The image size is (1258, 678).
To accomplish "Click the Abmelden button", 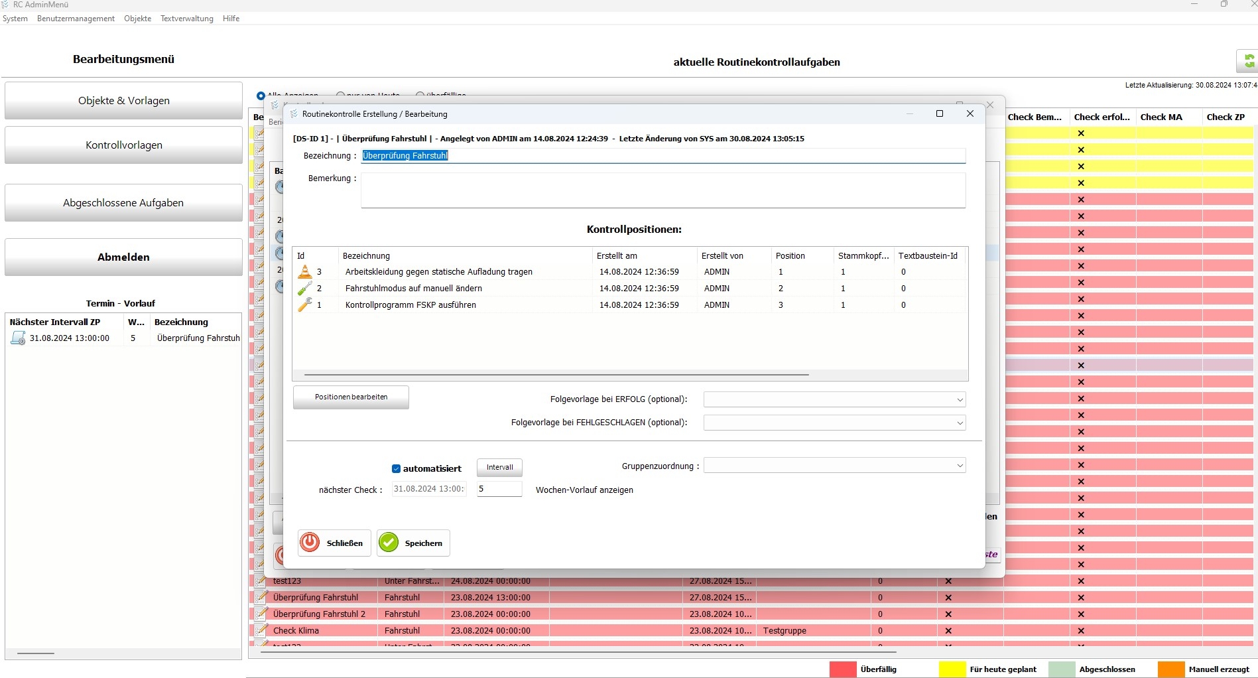I will point(123,257).
